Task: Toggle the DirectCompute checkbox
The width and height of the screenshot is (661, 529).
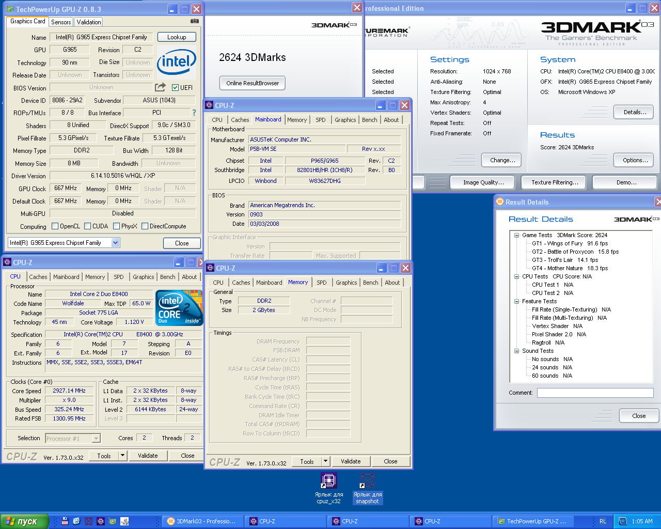Action: (145, 226)
